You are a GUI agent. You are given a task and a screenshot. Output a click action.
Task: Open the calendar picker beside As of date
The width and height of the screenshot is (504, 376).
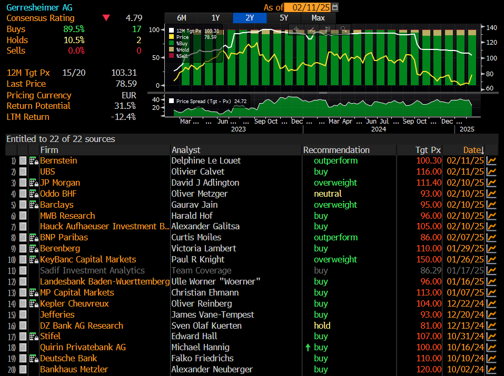335,7
